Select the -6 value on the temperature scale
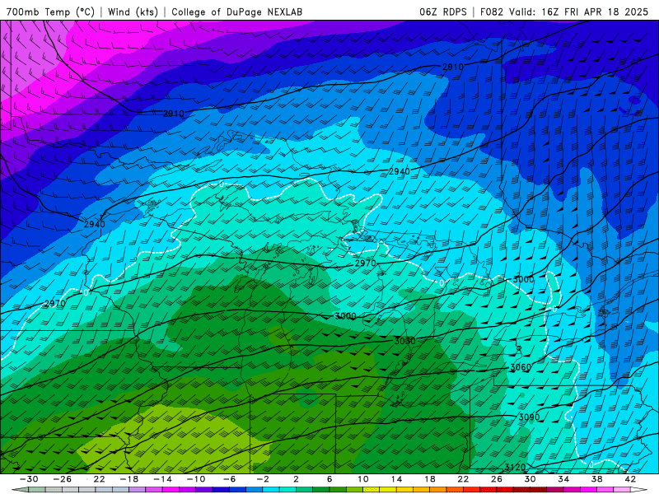The width and height of the screenshot is (659, 494). click(x=230, y=479)
